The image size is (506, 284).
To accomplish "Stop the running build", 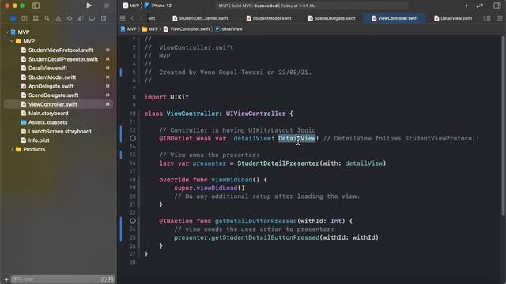I will coord(107,6).
